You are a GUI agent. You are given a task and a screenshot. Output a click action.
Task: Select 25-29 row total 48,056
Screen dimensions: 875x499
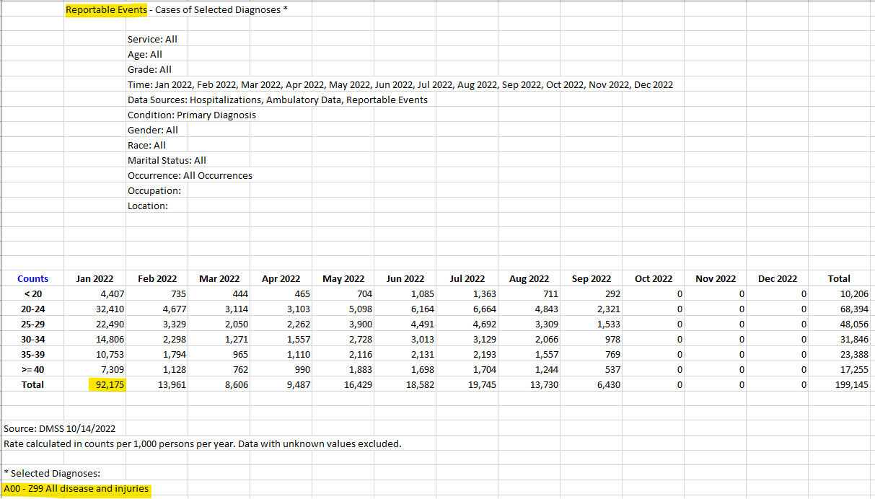(x=854, y=324)
